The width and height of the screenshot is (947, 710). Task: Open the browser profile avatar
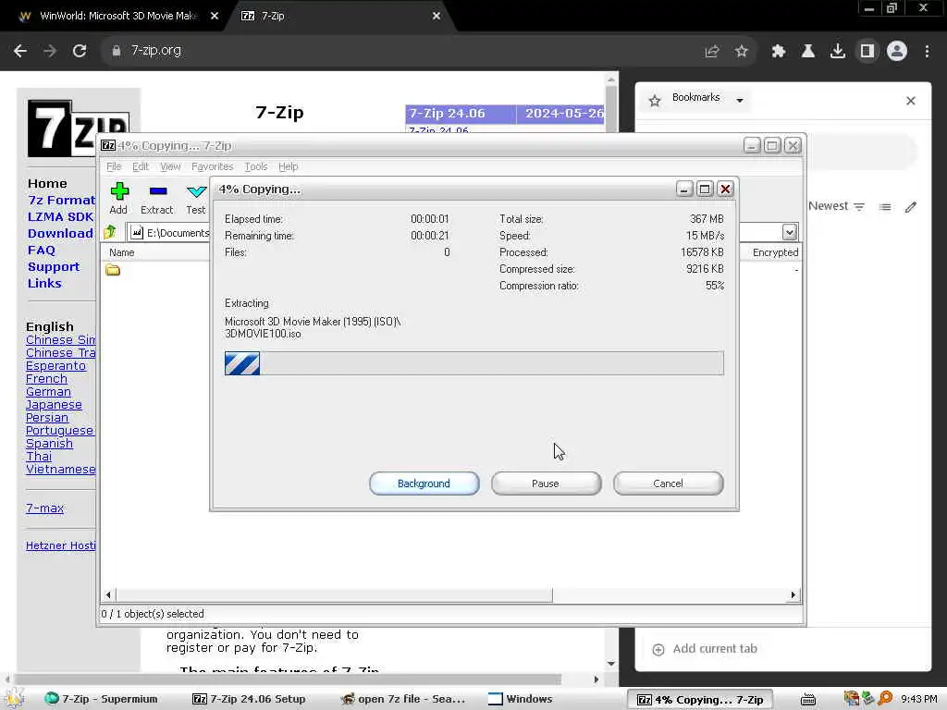(897, 52)
